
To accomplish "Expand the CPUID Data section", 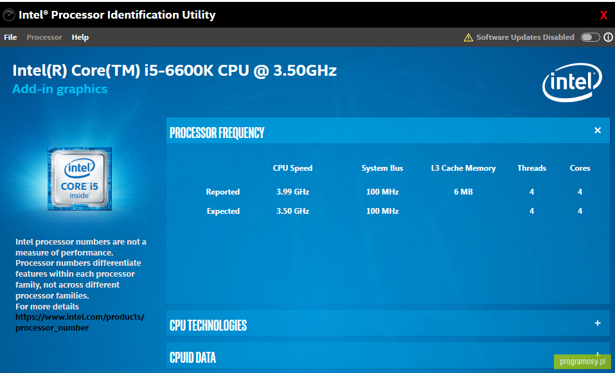I will click(598, 354).
